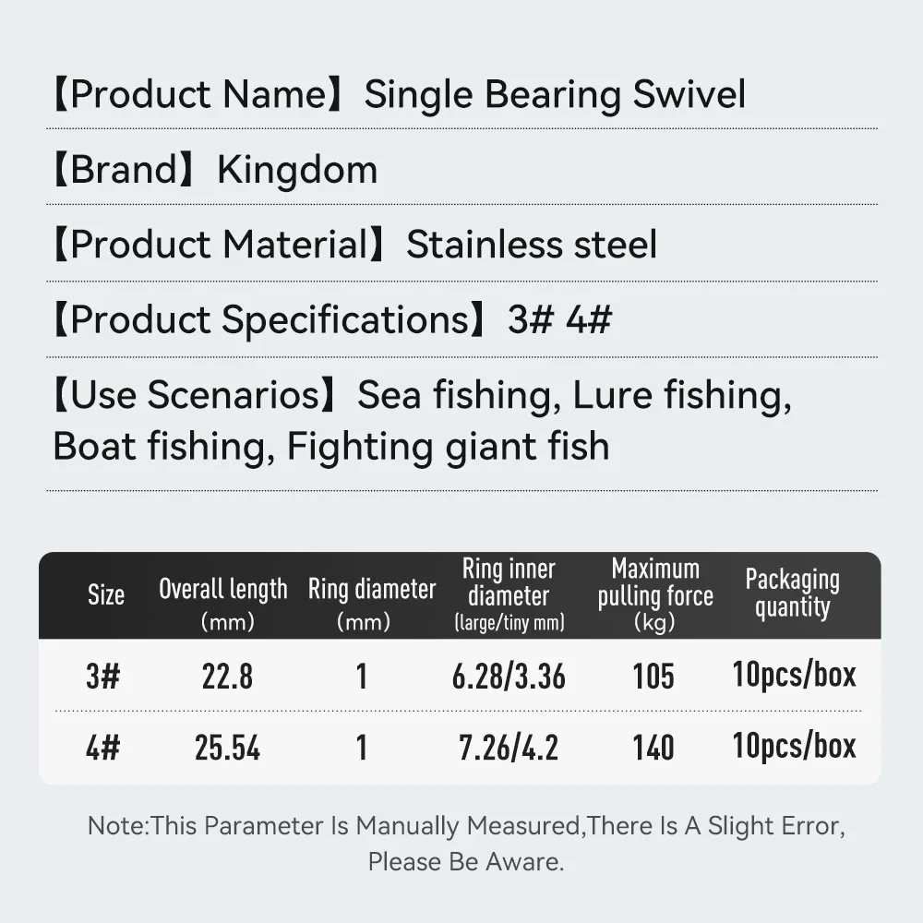The height and width of the screenshot is (923, 923).
Task: Click the 6.28/3.36 inner diameter cell
Action: click(509, 677)
